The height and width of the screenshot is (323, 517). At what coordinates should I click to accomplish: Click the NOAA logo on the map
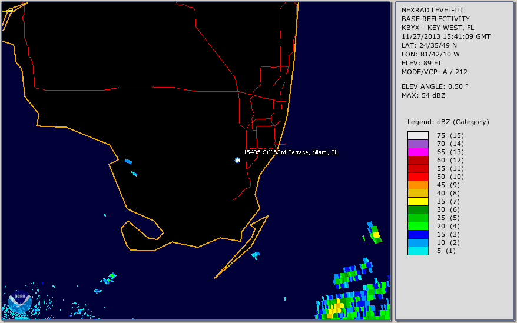20,302
